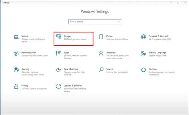The width and height of the screenshot is (189, 115).
Task: Open the Gaming settings label
Action: [25, 69]
